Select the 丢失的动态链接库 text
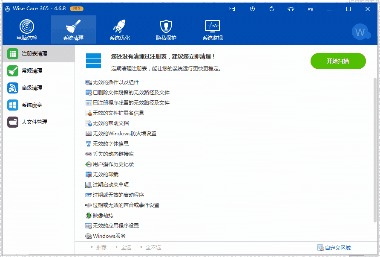This screenshot has height=257, width=380. coord(113,154)
